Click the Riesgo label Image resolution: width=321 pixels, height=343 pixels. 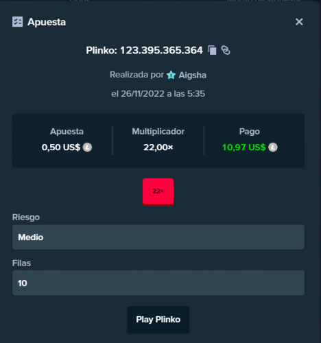[x=26, y=217]
